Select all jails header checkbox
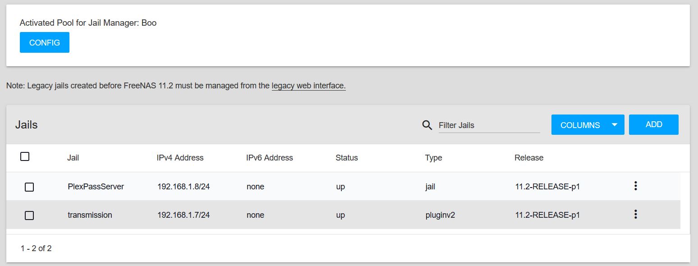The image size is (698, 266). coord(25,156)
